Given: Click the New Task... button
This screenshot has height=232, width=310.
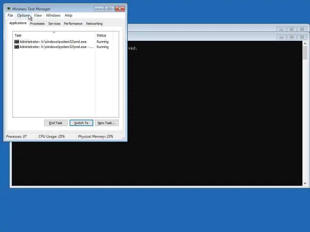Looking at the screenshot, I should (107, 123).
